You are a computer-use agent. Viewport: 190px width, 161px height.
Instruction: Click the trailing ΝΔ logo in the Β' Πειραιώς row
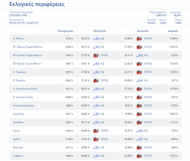(x=139, y=80)
